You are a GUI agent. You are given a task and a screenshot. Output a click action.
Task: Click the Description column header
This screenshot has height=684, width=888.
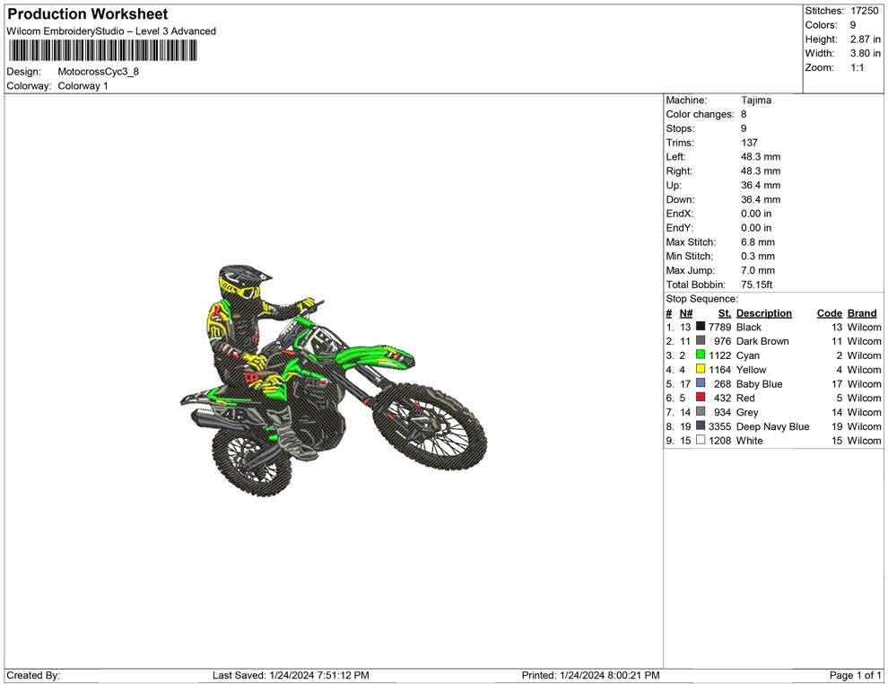click(x=763, y=312)
